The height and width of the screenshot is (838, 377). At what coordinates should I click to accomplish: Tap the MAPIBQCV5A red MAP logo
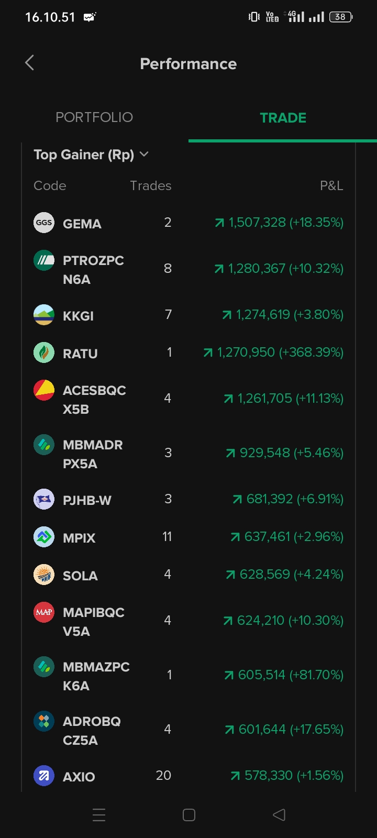(x=44, y=612)
